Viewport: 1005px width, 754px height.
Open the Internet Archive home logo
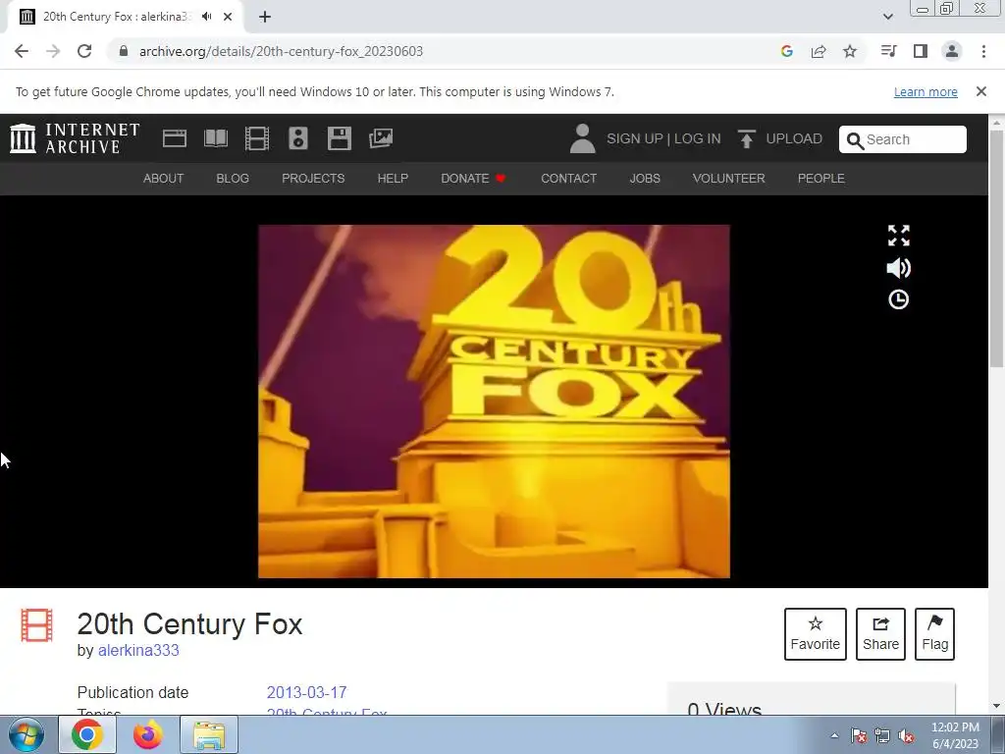pos(75,138)
